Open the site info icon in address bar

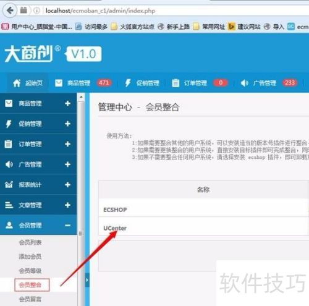point(36,11)
